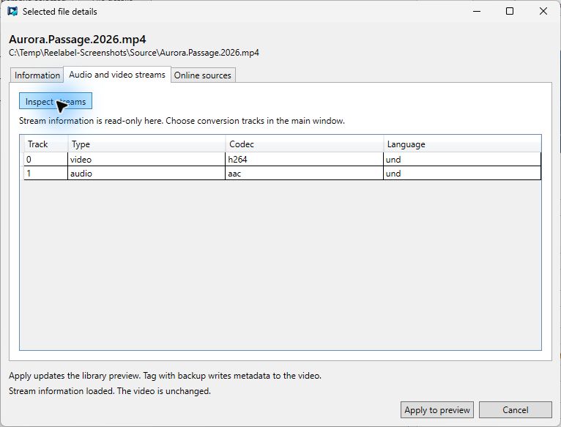Click the Language column header
This screenshot has width=561, height=427.
click(x=462, y=144)
